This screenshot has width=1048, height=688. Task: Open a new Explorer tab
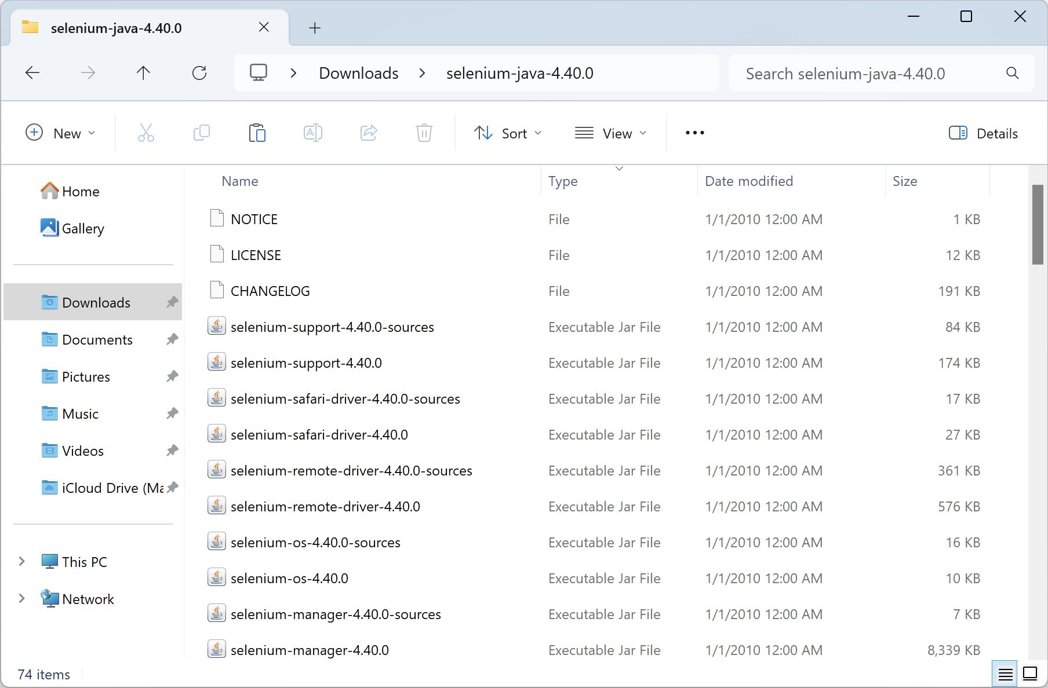[315, 27]
